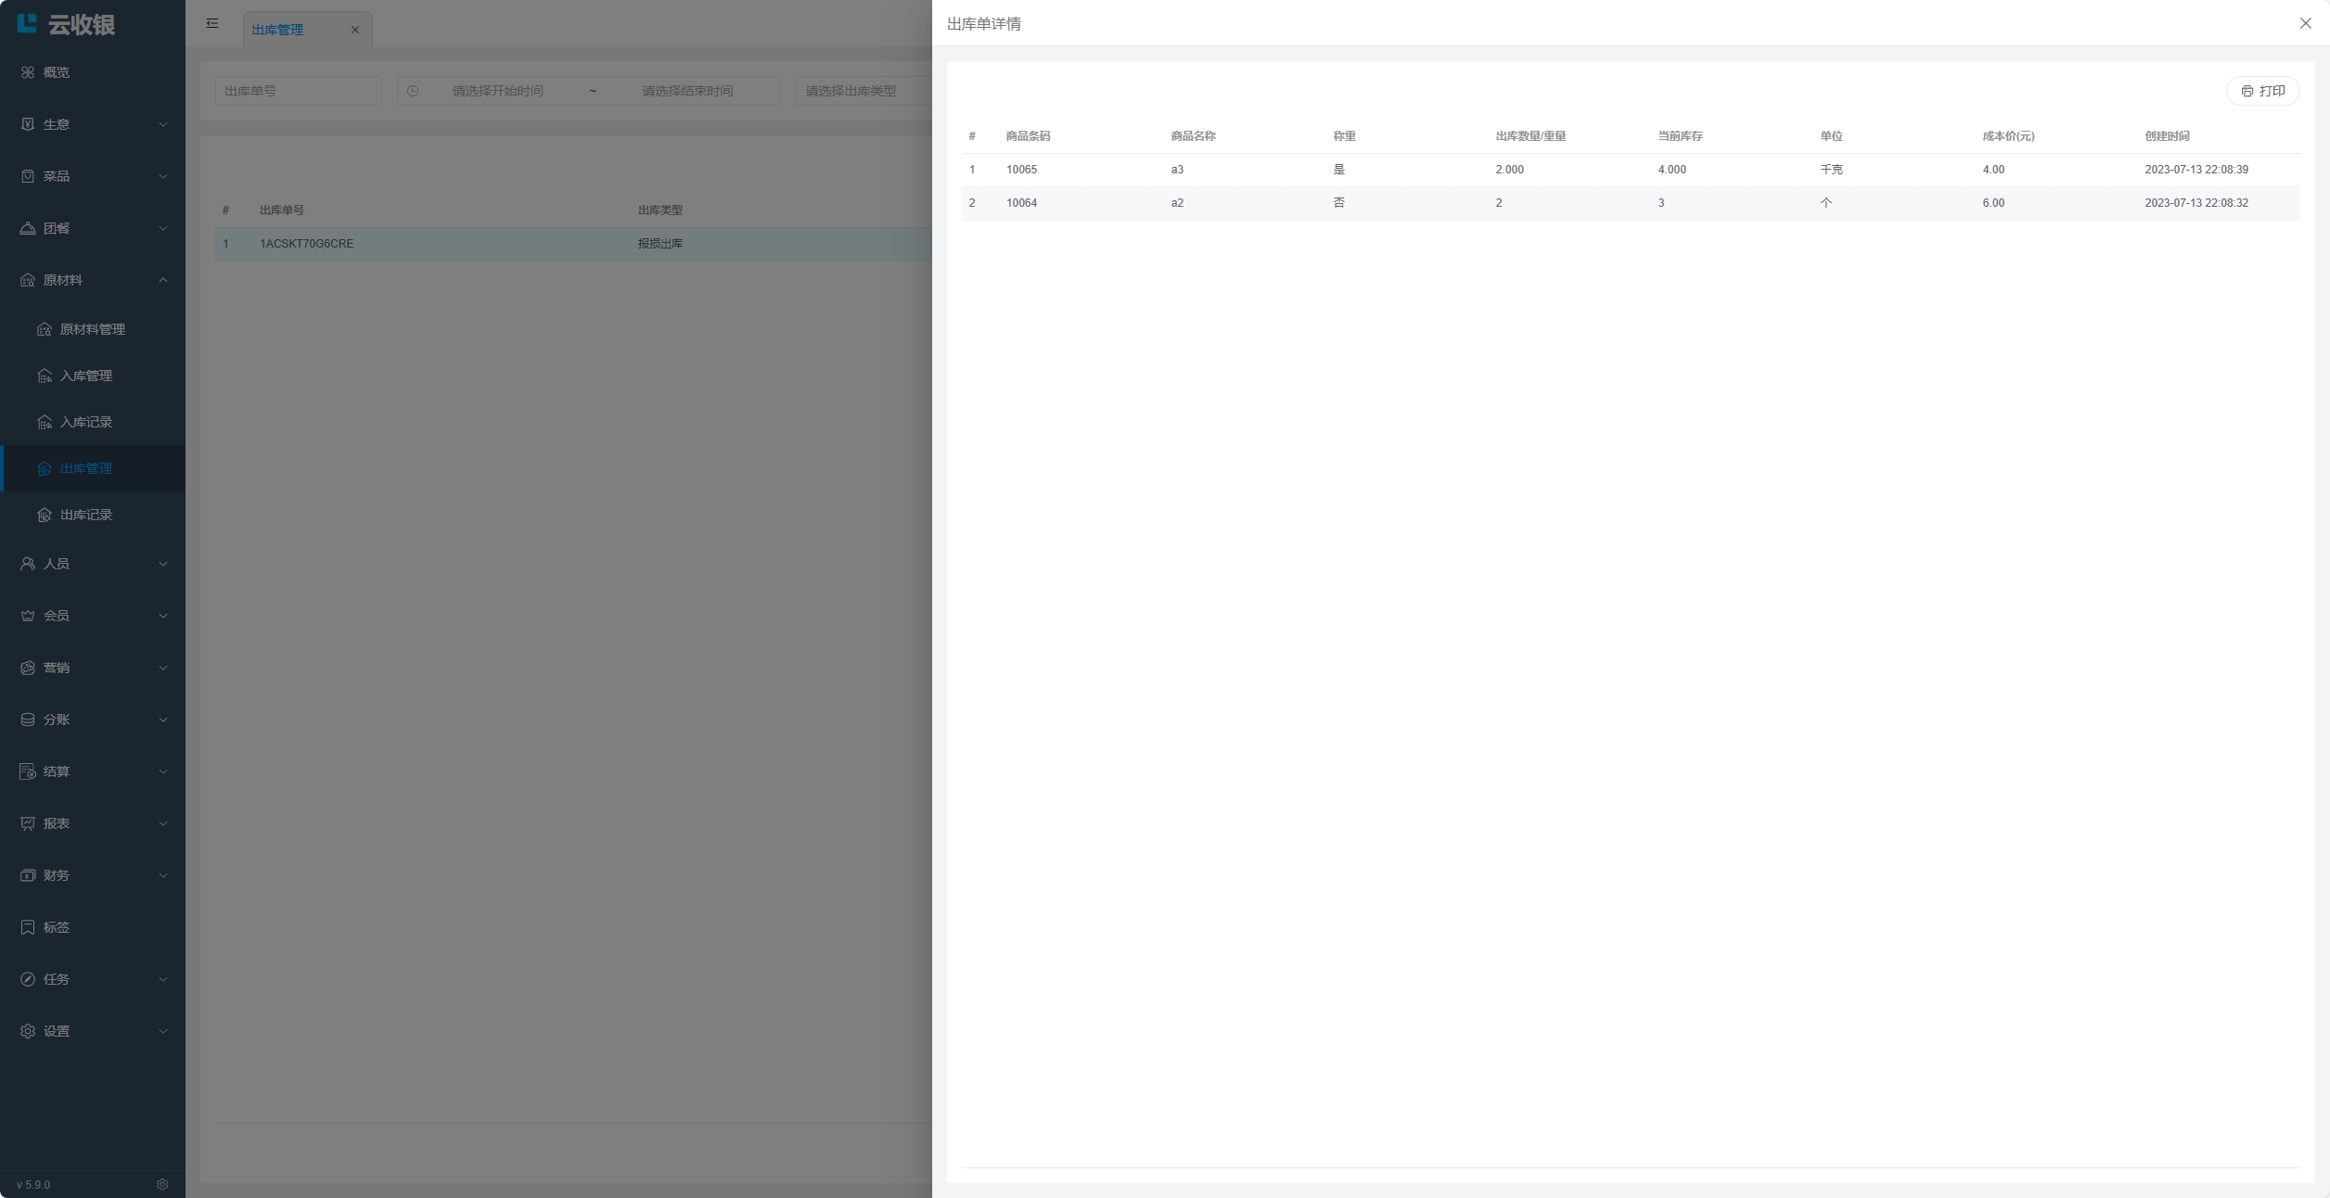Click the settings gear beside version number
Image resolution: width=2330 pixels, height=1198 pixels.
tap(162, 1184)
